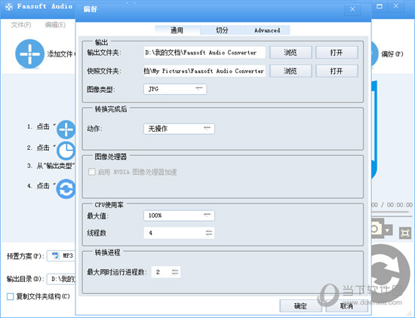Open the preset MP3 dropdown in main window

pyautogui.click(x=61, y=255)
